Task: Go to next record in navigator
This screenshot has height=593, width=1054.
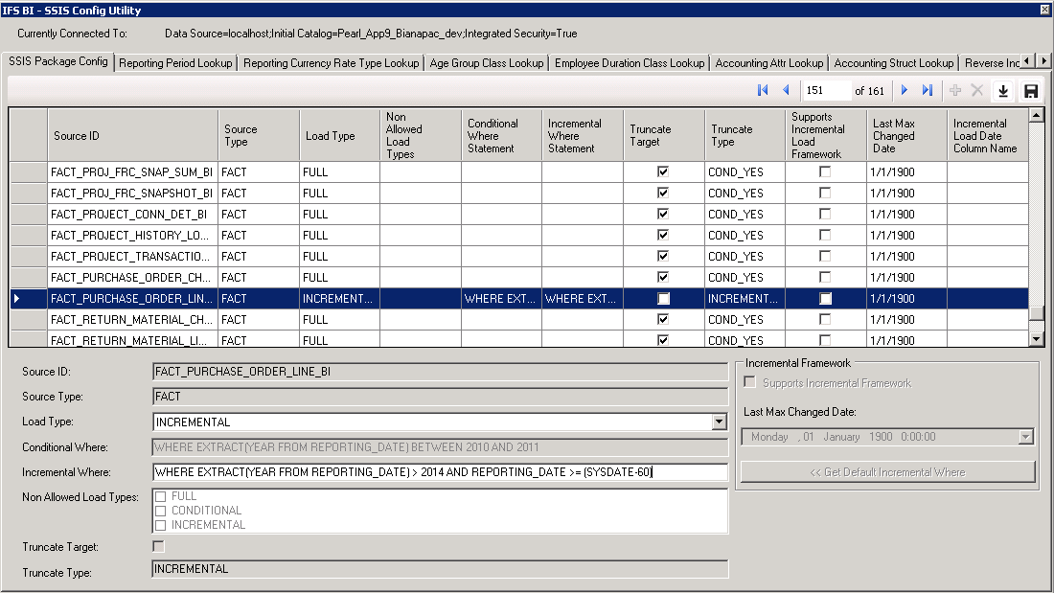Action: click(904, 90)
